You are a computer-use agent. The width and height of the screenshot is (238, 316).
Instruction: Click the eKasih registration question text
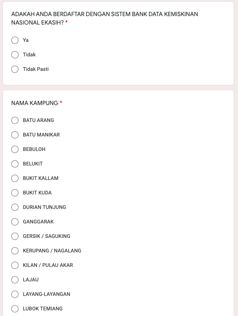(105, 19)
